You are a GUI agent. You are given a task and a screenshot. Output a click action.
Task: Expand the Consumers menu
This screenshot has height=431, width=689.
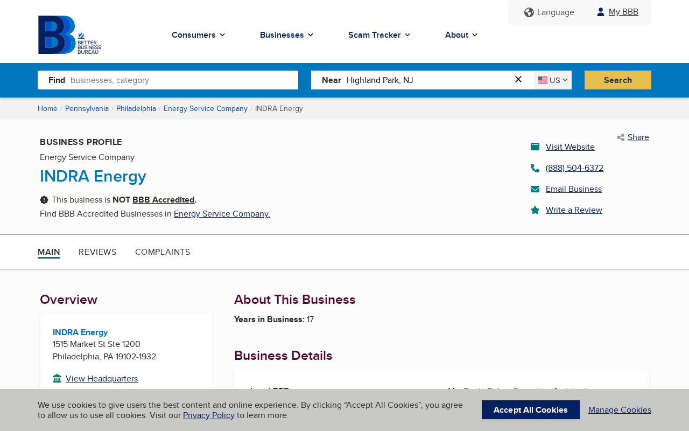199,35
